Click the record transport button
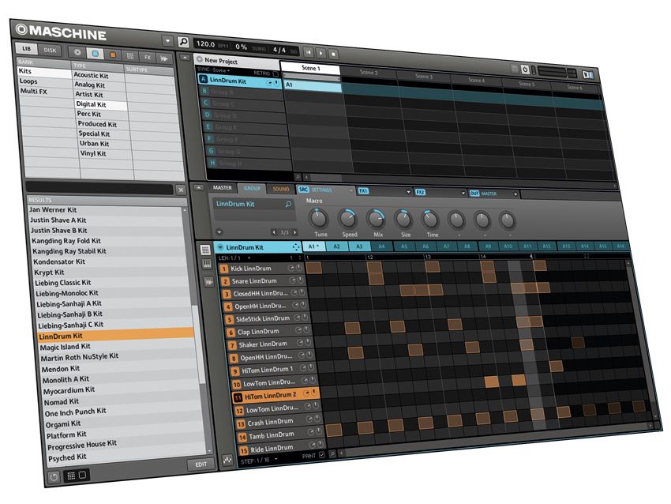671x504 pixels. pyautogui.click(x=334, y=55)
